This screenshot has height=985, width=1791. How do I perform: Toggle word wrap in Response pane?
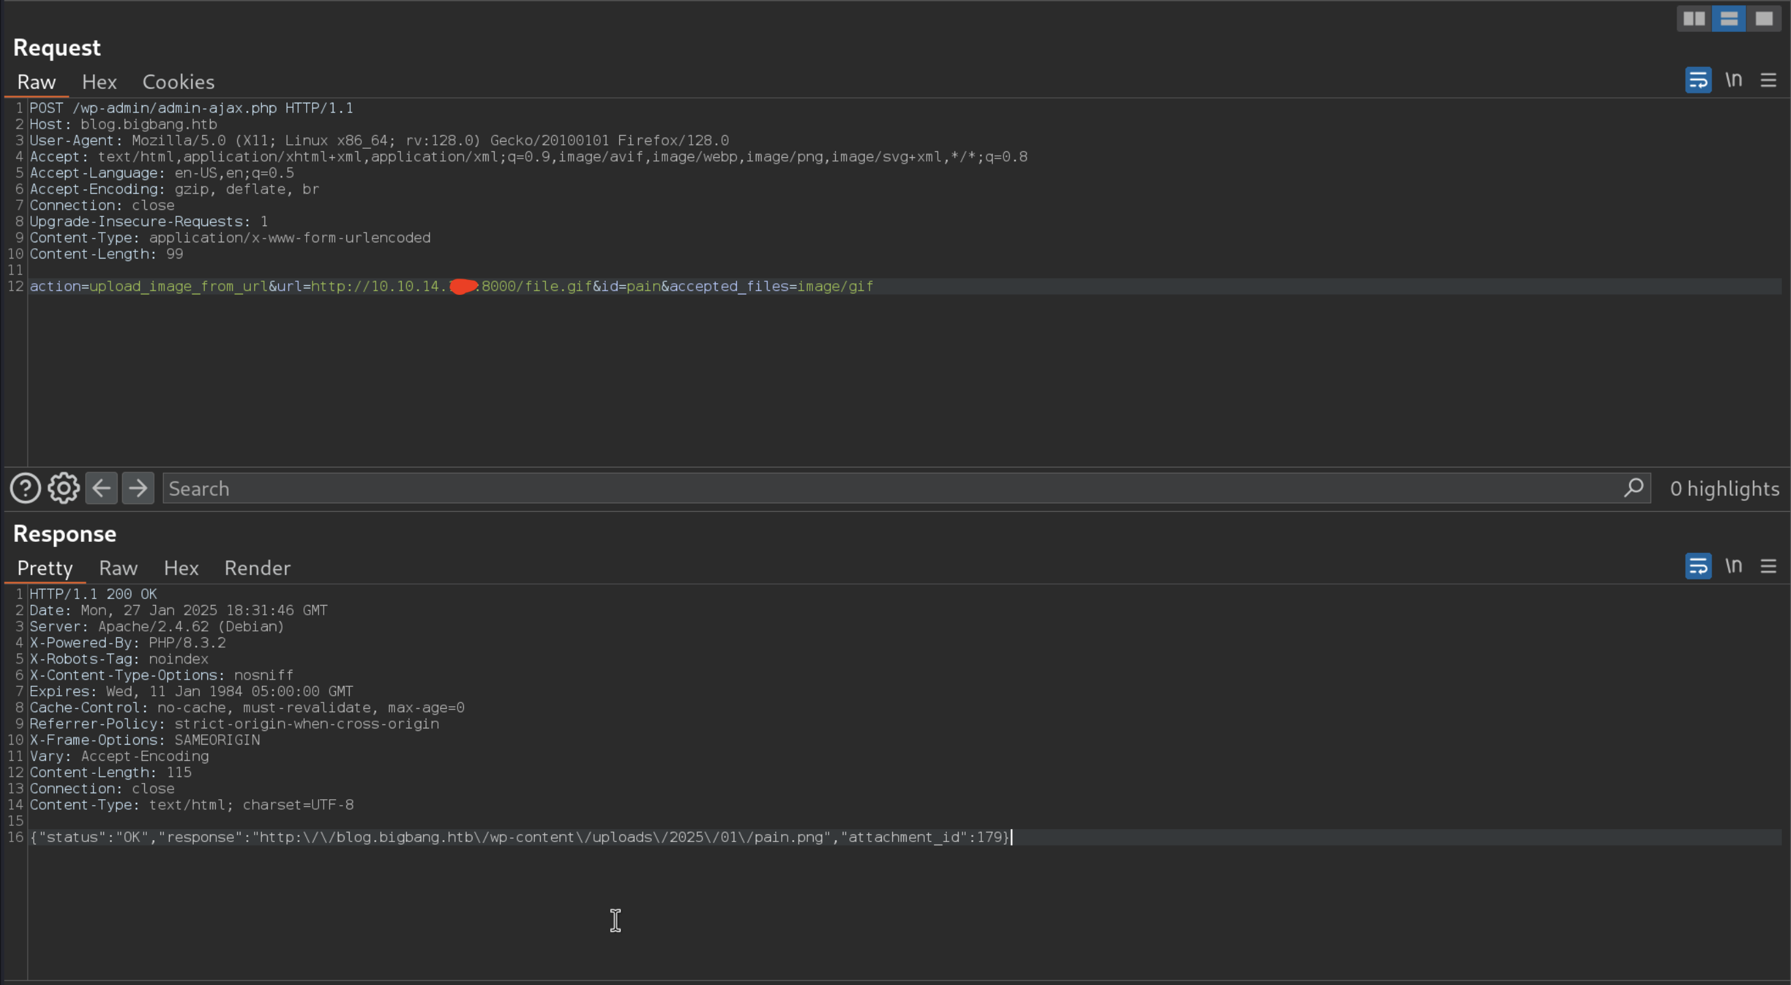pos(1698,567)
